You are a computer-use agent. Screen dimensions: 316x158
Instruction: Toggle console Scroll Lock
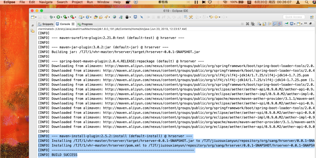point(264,24)
